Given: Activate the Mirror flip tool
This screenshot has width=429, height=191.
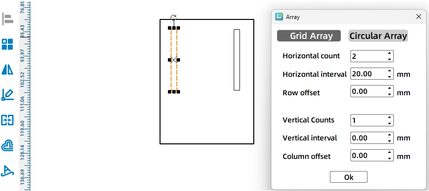Looking at the screenshot, I should (7, 69).
